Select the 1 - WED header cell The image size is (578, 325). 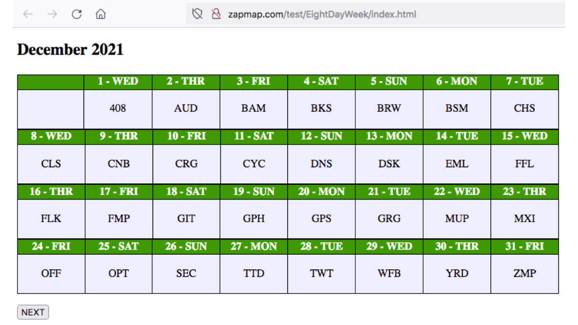click(118, 82)
